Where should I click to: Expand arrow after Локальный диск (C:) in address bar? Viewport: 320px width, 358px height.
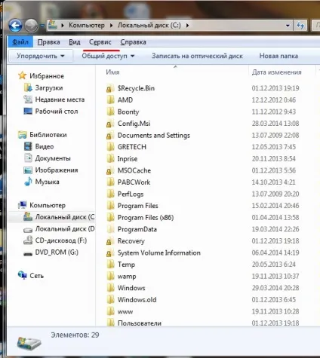[x=187, y=26]
